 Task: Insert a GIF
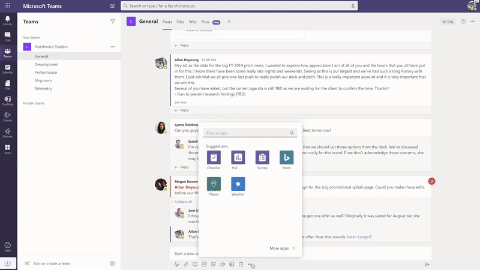204,265
